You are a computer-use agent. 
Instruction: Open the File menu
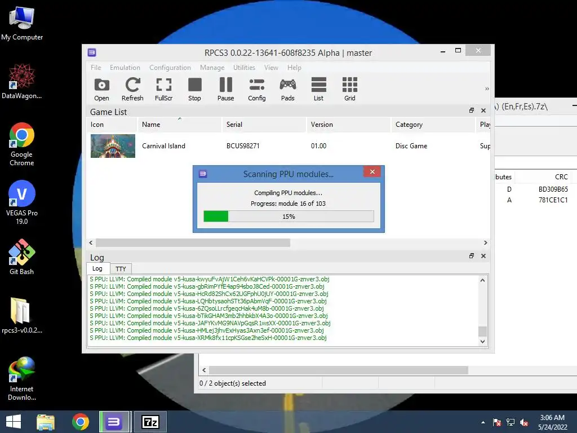96,68
